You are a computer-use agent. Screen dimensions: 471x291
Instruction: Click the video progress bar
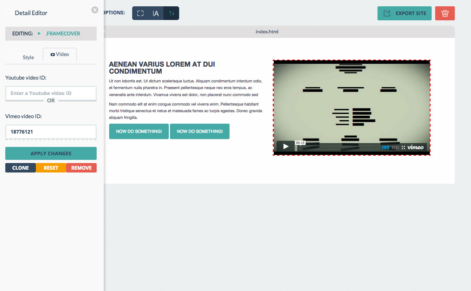click(x=339, y=148)
